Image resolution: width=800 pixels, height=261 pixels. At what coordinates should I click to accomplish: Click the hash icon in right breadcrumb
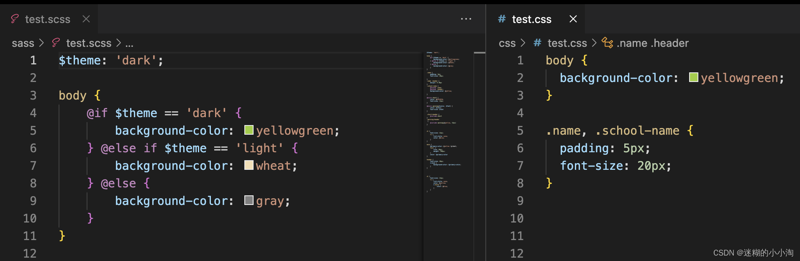tap(538, 43)
